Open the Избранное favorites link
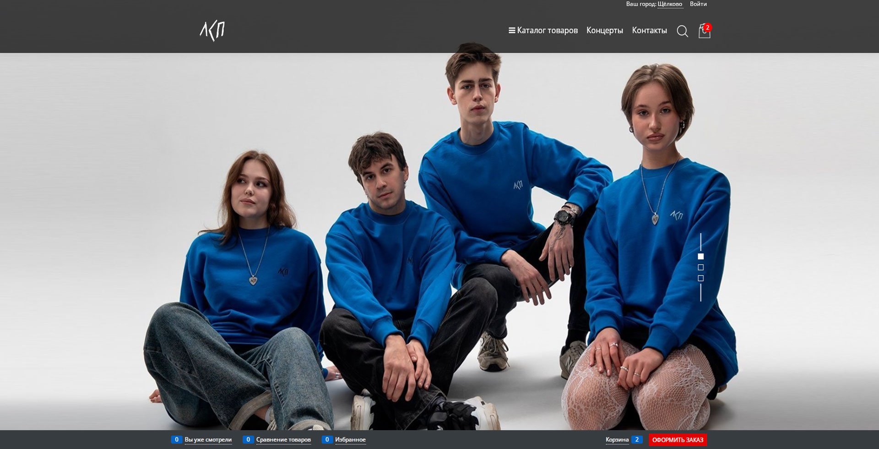 (350, 440)
